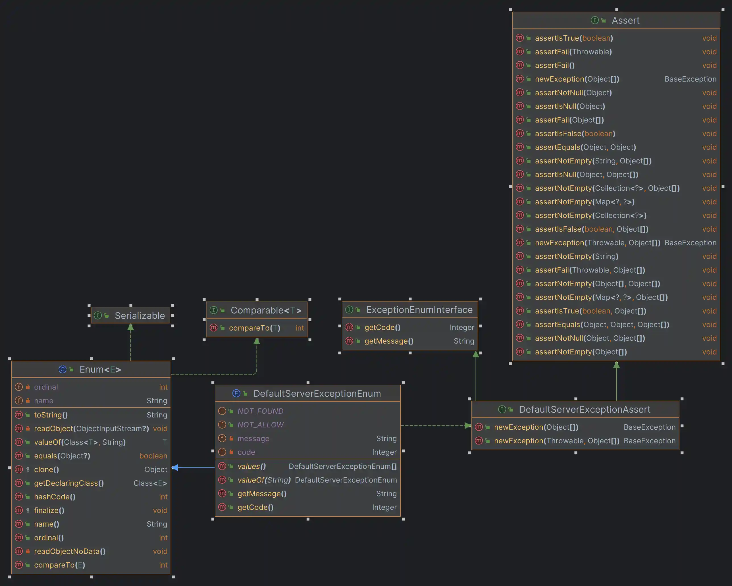This screenshot has height=586, width=732.
Task: Select assertNotEmpty(Object[]) at bottom of Assert
Action: (x=581, y=352)
